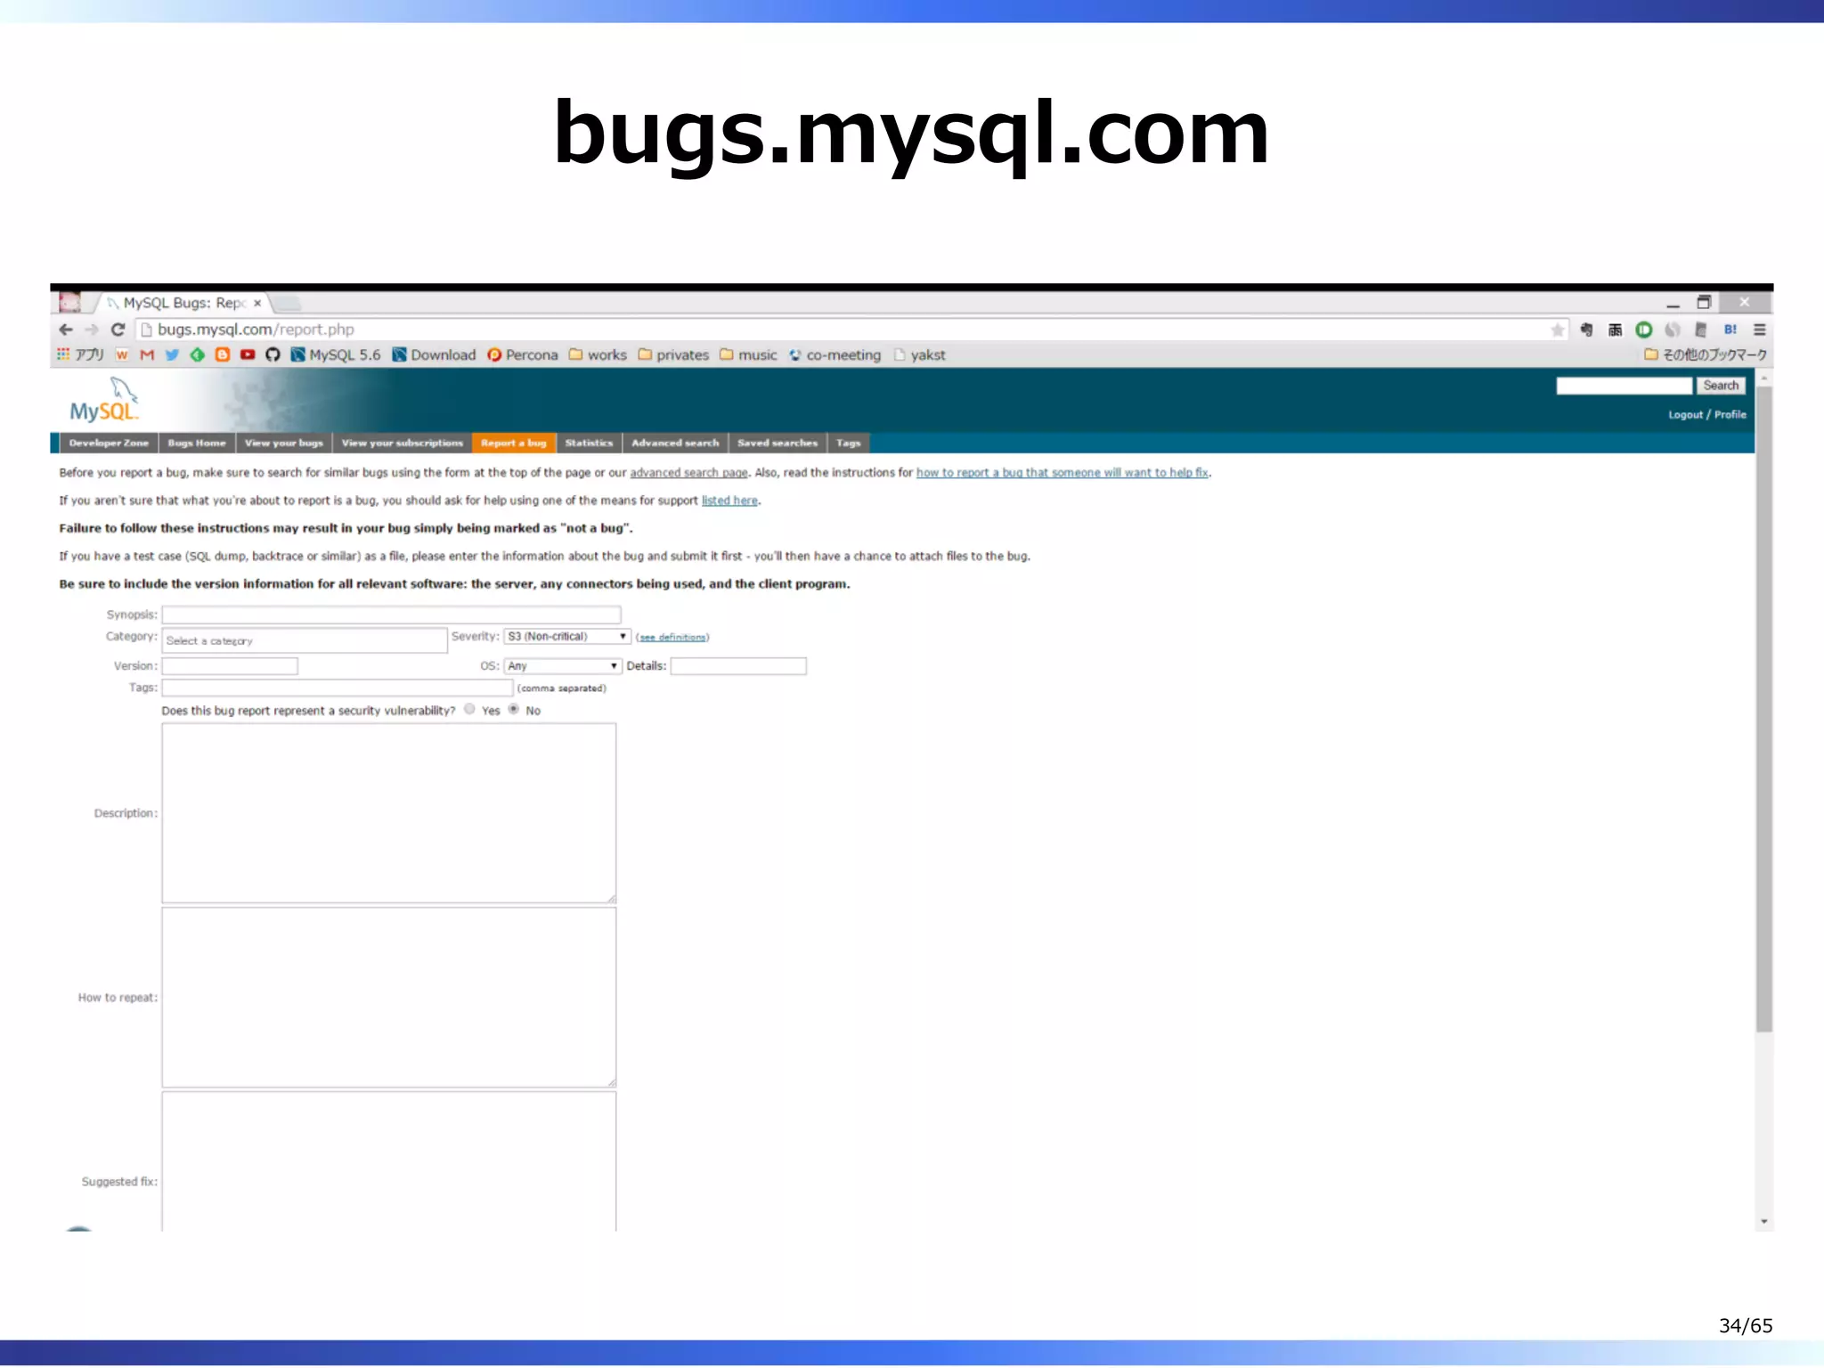Expand the OS 'Any' dropdown
Screen dimensions: 1824x1368
563,666
